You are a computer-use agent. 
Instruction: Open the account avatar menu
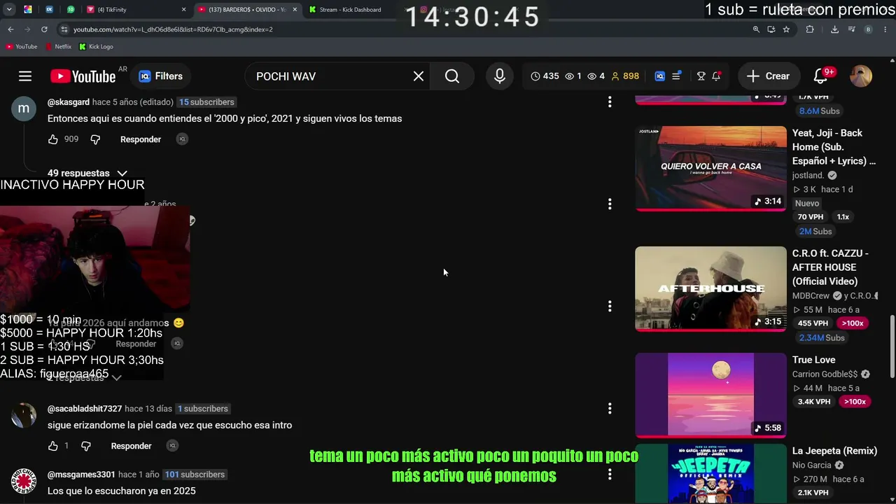coord(861,76)
